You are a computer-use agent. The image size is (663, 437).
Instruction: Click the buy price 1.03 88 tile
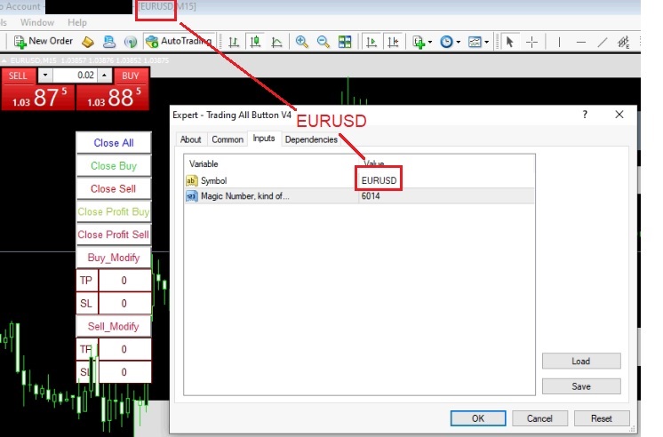(x=113, y=97)
